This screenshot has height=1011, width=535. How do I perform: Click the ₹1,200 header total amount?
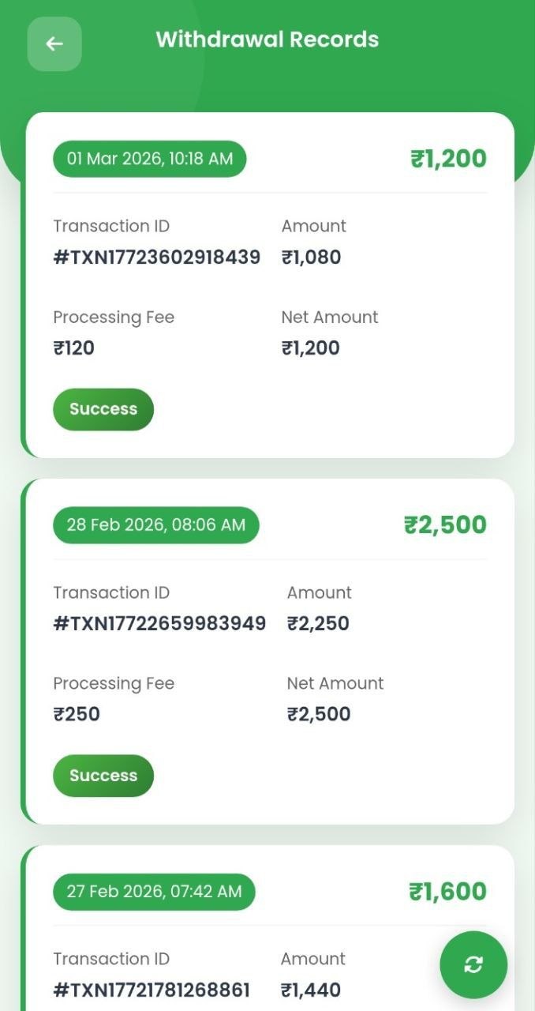tap(448, 159)
